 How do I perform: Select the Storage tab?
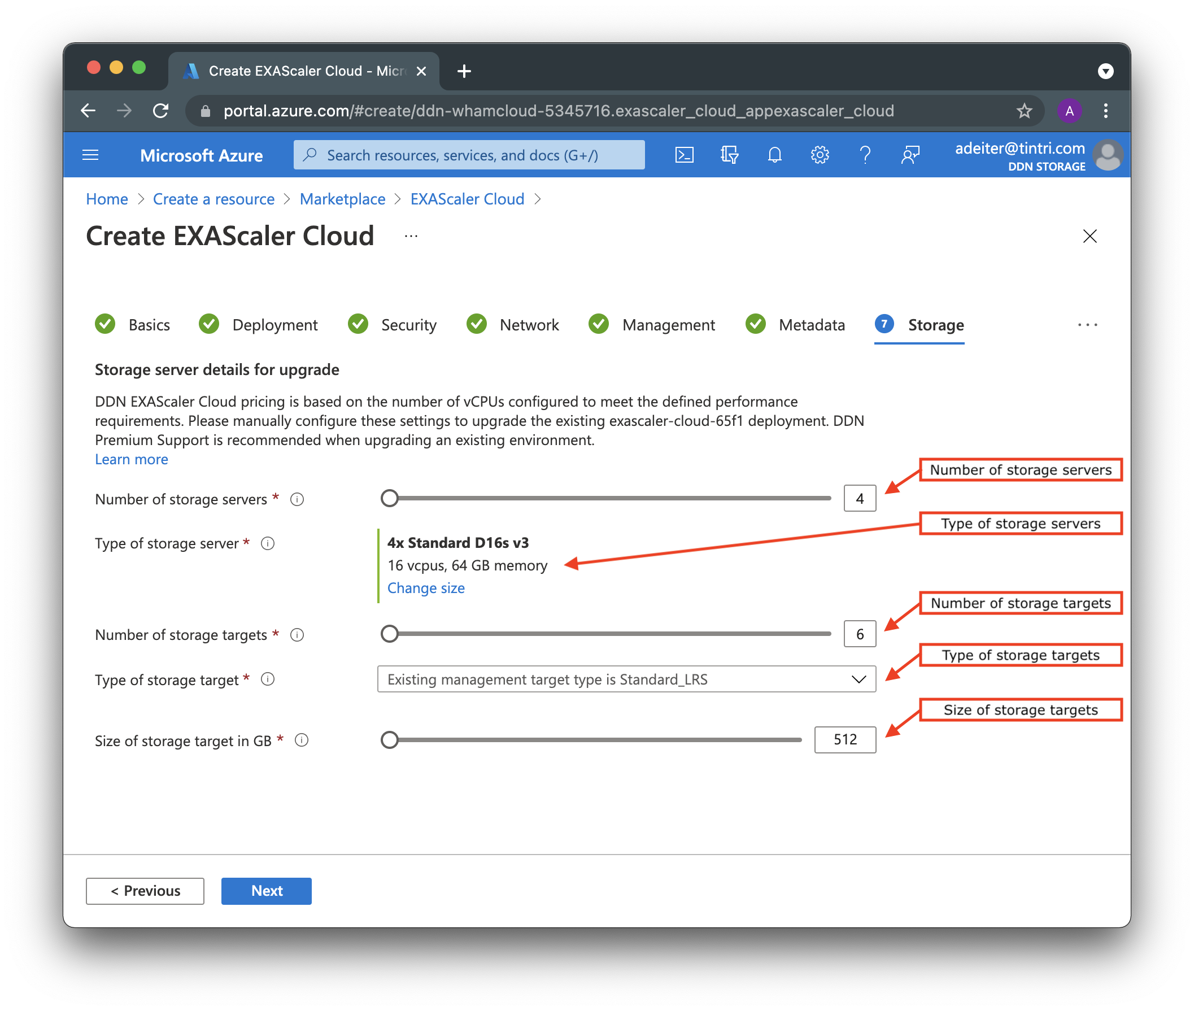click(x=920, y=325)
